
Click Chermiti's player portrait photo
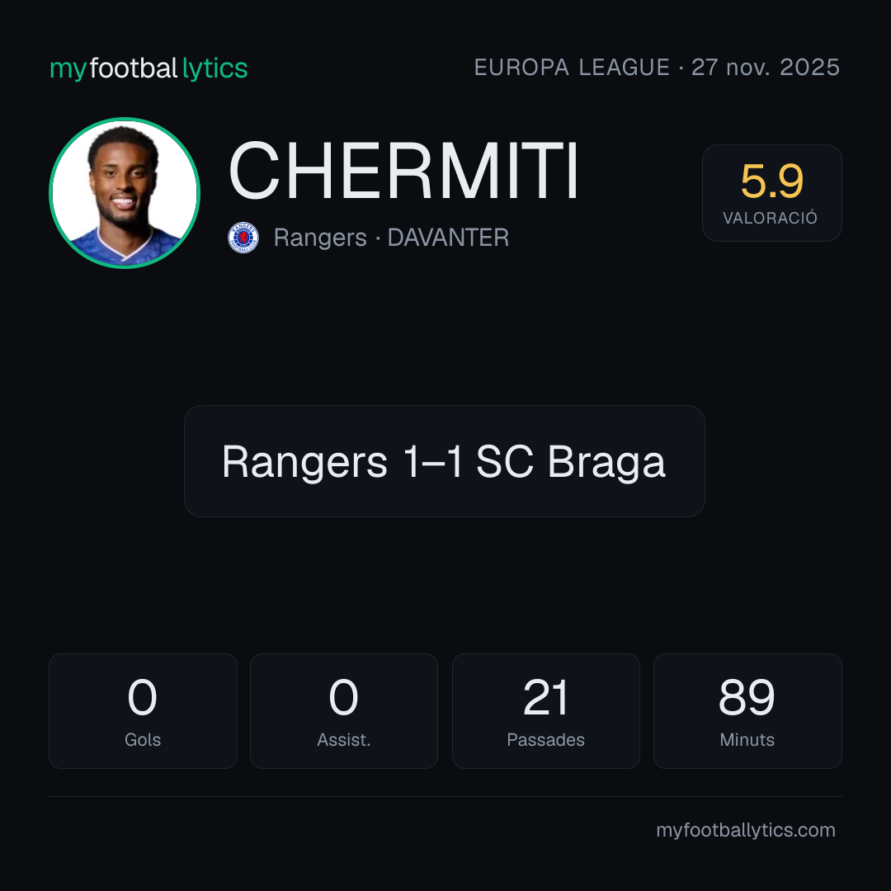coord(125,192)
